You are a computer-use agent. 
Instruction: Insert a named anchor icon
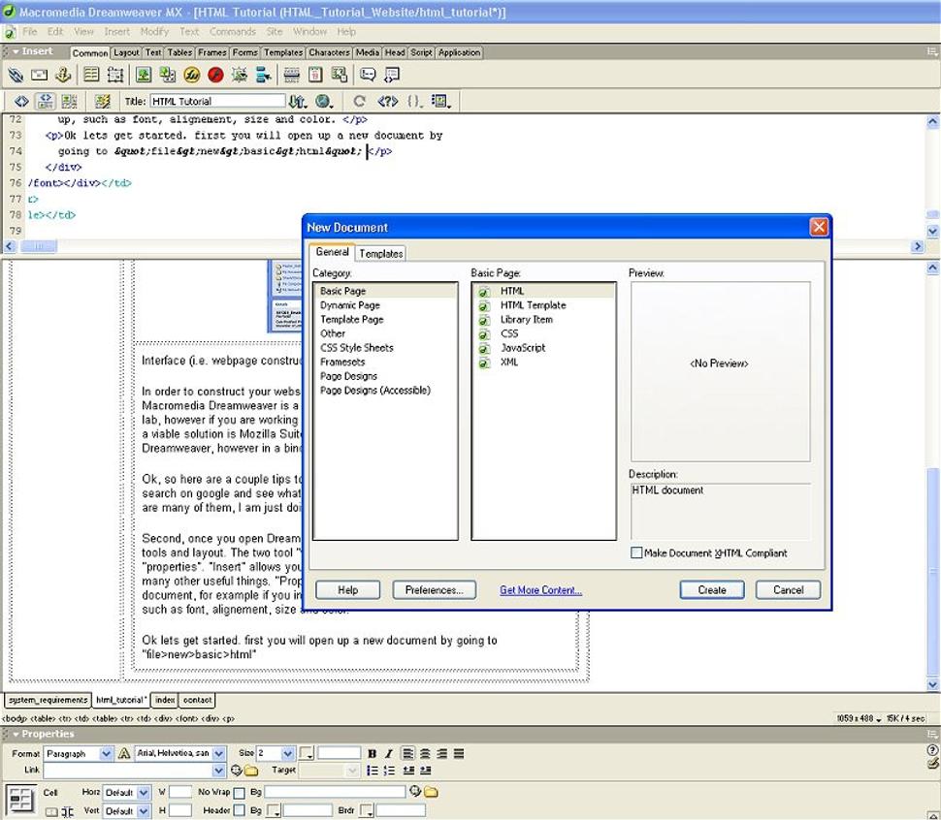click(x=63, y=75)
